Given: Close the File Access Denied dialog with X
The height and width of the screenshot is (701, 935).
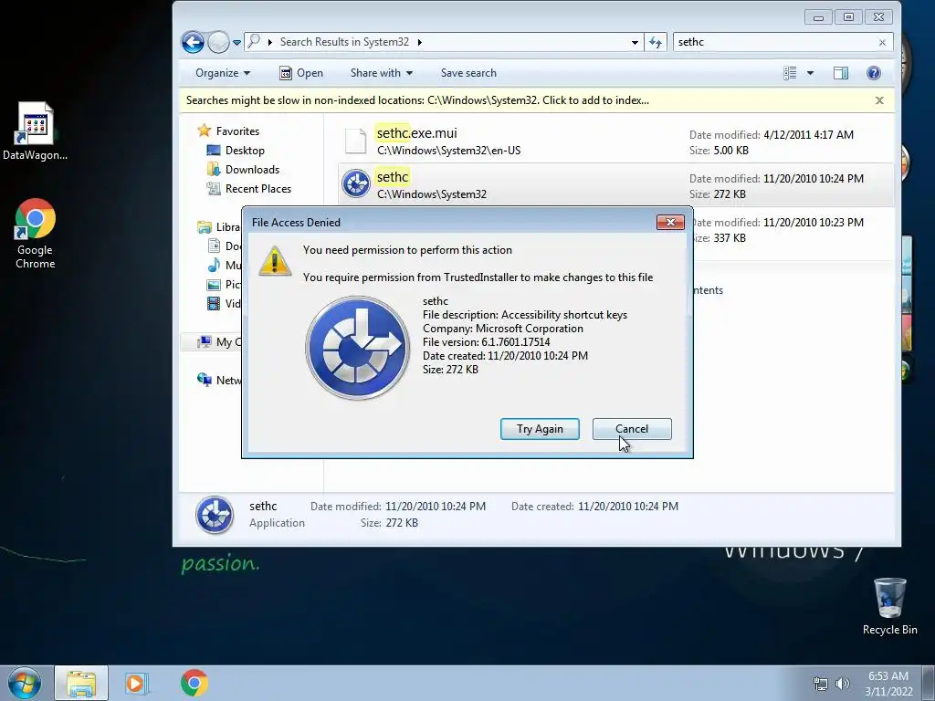Looking at the screenshot, I should pyautogui.click(x=670, y=223).
